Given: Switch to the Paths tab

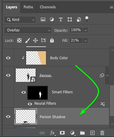Looking at the screenshot, I should pyautogui.click(x=28, y=7).
